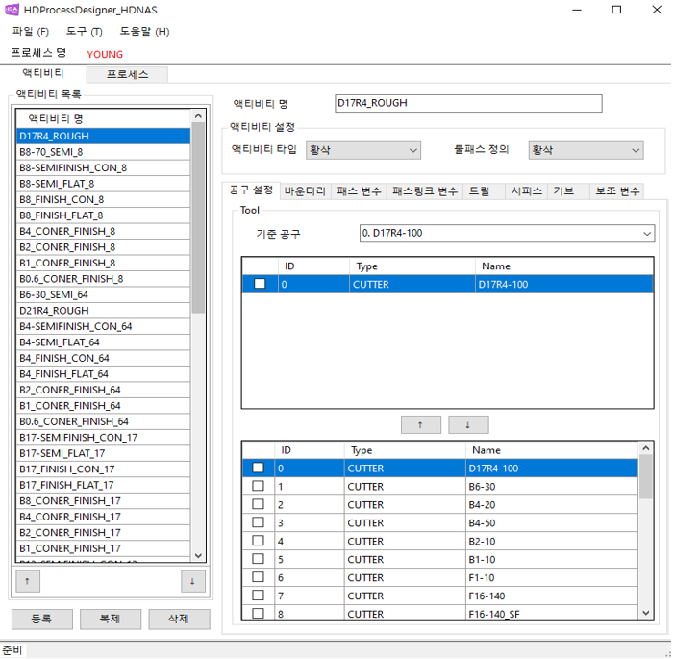The width and height of the screenshot is (675, 659).
Task: Enable the checkbox for cutter B4-20
Action: (258, 503)
